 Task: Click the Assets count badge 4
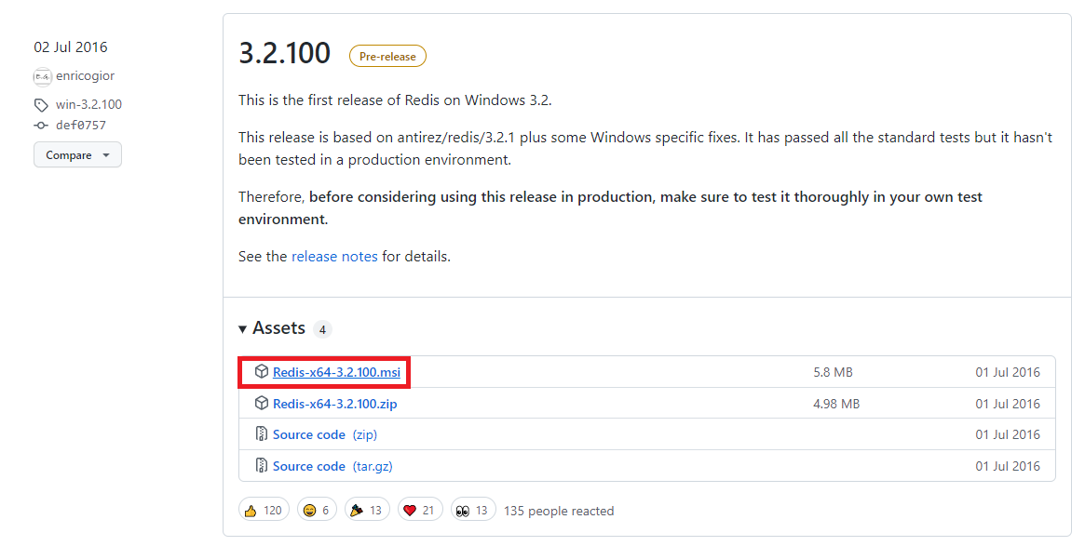tap(321, 329)
